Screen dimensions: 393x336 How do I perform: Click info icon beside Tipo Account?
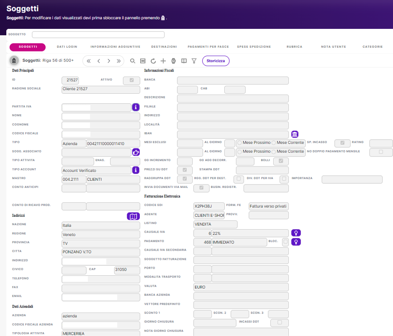(136, 170)
